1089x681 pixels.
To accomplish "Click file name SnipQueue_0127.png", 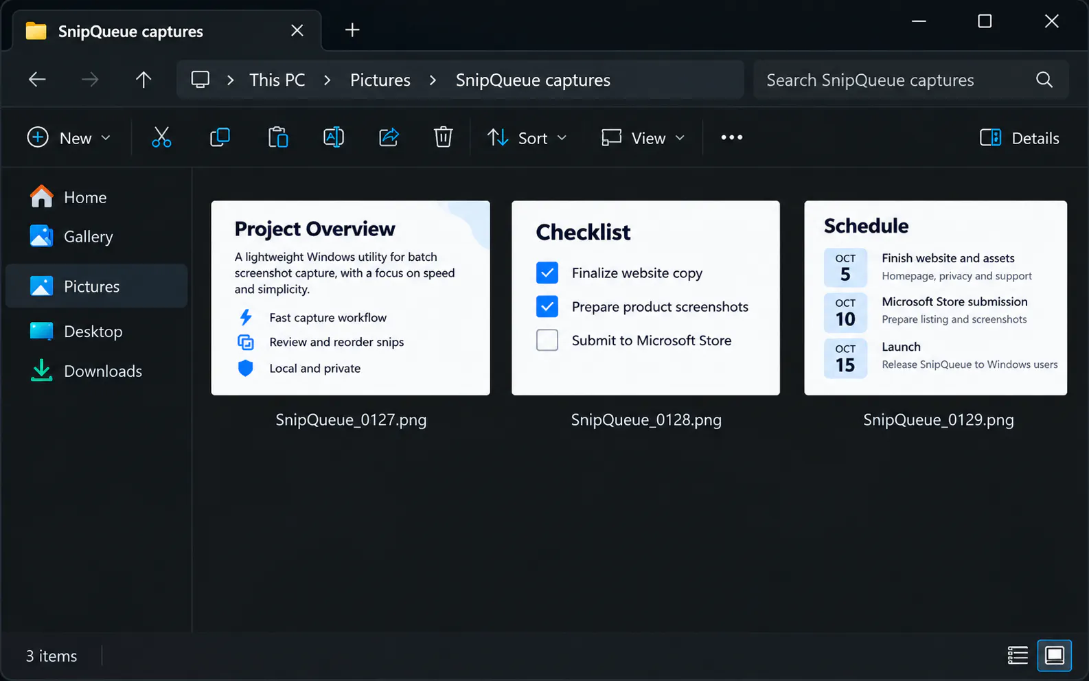I will (x=351, y=420).
